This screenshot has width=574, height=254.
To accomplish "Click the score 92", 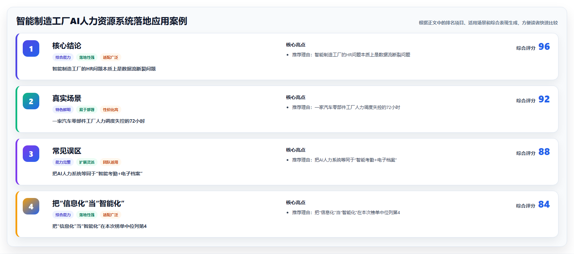I will point(544,99).
